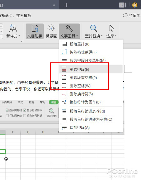Click the 换行符转为回车 menu icon
141x180 pixels.
click(x=64, y=102)
